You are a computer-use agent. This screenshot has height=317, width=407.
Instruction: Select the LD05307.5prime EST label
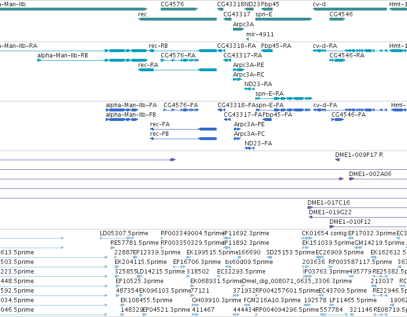(x=124, y=233)
